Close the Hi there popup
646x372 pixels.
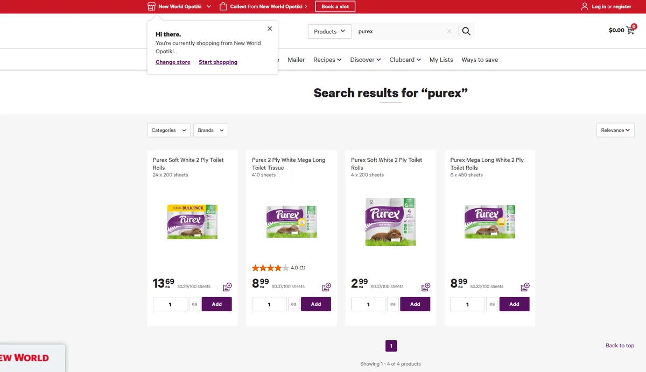[270, 28]
